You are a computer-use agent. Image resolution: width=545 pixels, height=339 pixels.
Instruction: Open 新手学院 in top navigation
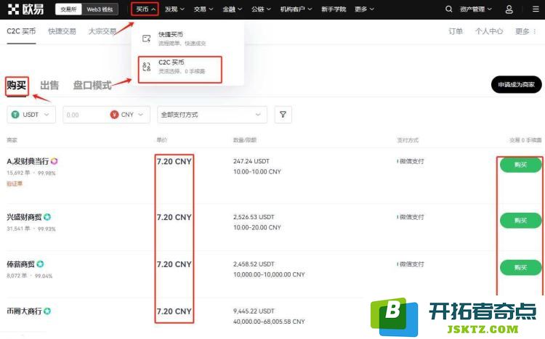point(334,9)
